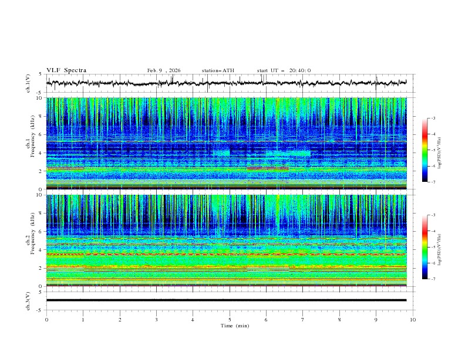Viewport: 465px width, 359px height.
Task: Click the ch.2 colorbar 'log(PSD)(V²/Hz)' label
Action: tap(440, 250)
